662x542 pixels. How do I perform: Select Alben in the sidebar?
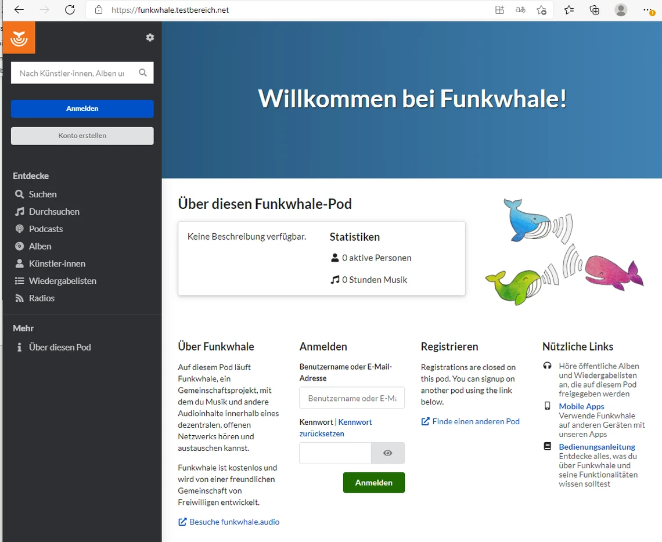[40, 246]
